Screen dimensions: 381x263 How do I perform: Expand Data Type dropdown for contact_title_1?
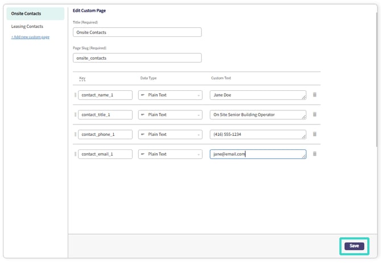170,115
